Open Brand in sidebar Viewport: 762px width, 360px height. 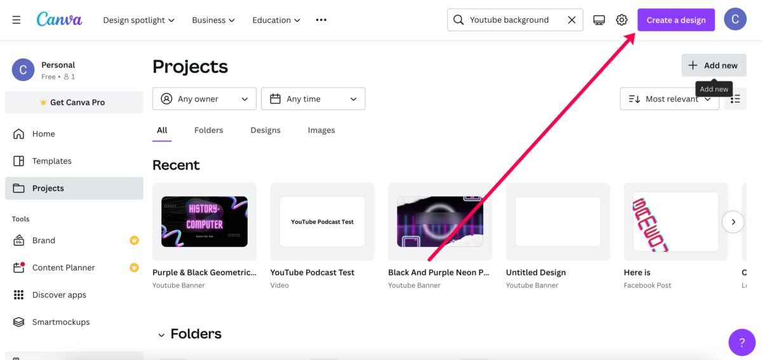click(x=74, y=241)
